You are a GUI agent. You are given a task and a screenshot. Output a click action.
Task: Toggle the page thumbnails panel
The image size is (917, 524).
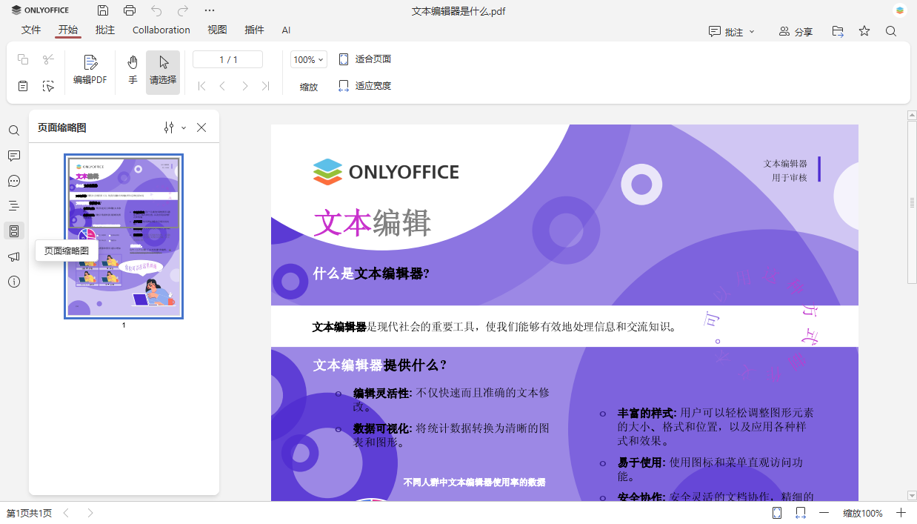pos(13,231)
